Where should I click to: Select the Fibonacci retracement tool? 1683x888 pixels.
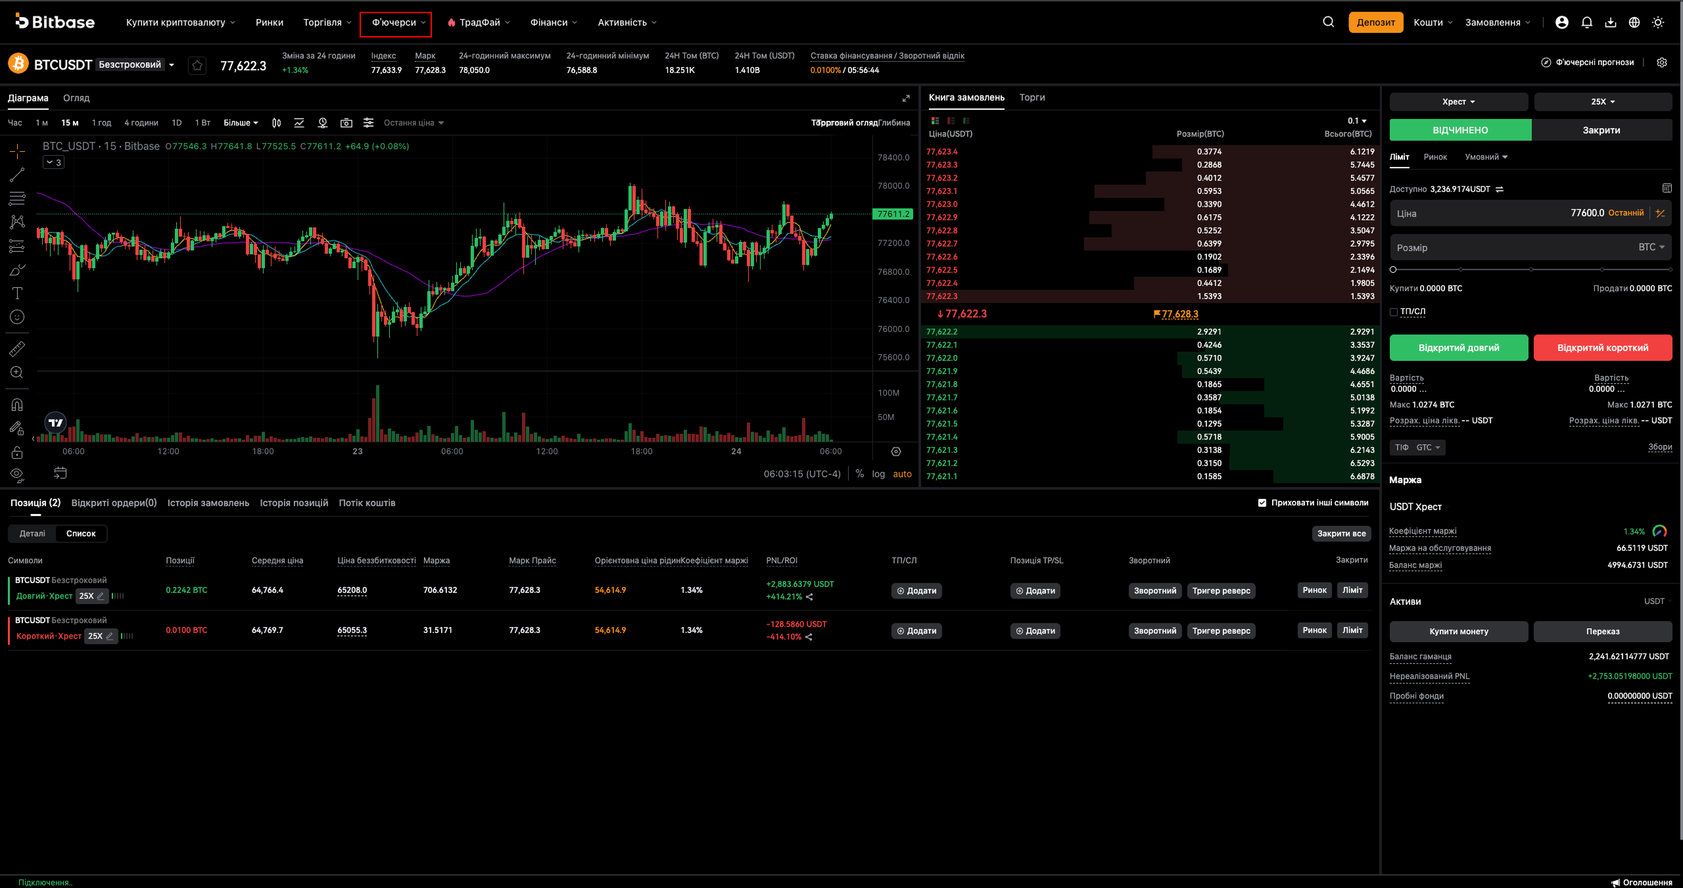click(x=17, y=199)
